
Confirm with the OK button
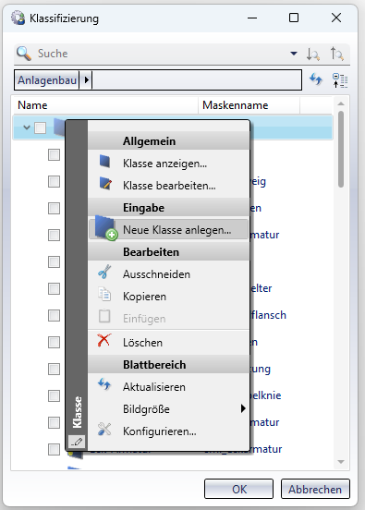[238, 489]
